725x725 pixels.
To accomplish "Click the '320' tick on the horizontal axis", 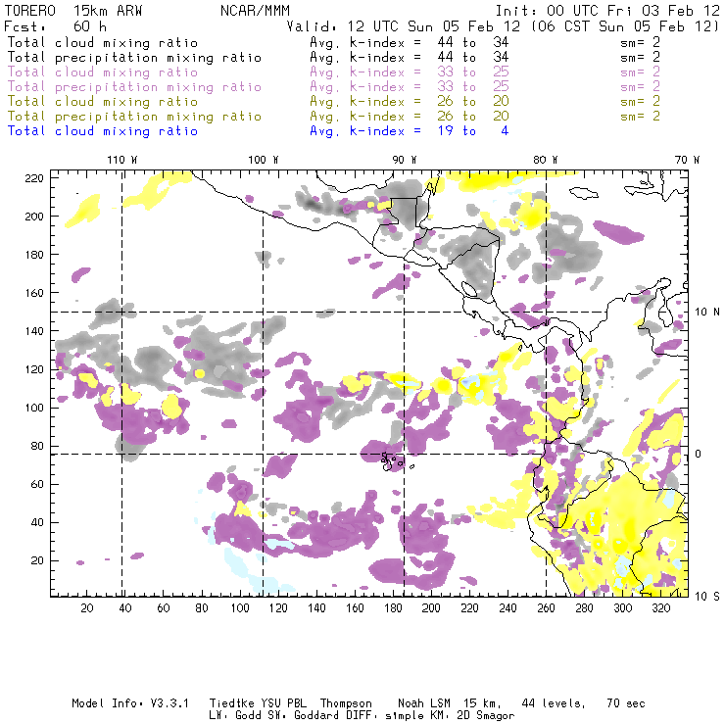I will (660, 608).
